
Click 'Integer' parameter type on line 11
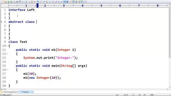pyautogui.click(x=64, y=50)
